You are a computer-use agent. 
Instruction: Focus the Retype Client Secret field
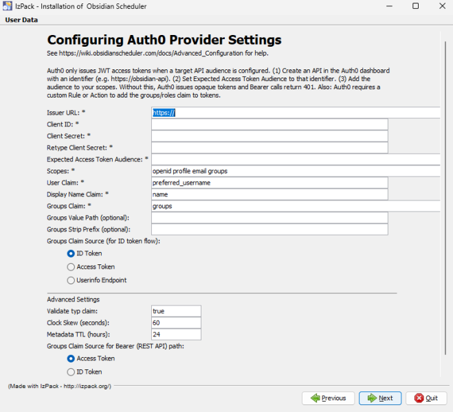click(269, 148)
